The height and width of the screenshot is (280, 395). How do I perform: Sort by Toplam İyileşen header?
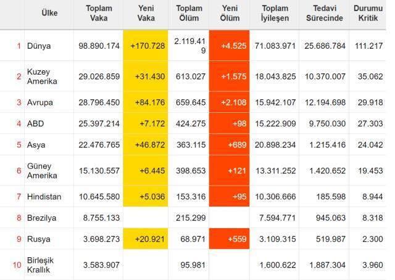[x=275, y=13]
